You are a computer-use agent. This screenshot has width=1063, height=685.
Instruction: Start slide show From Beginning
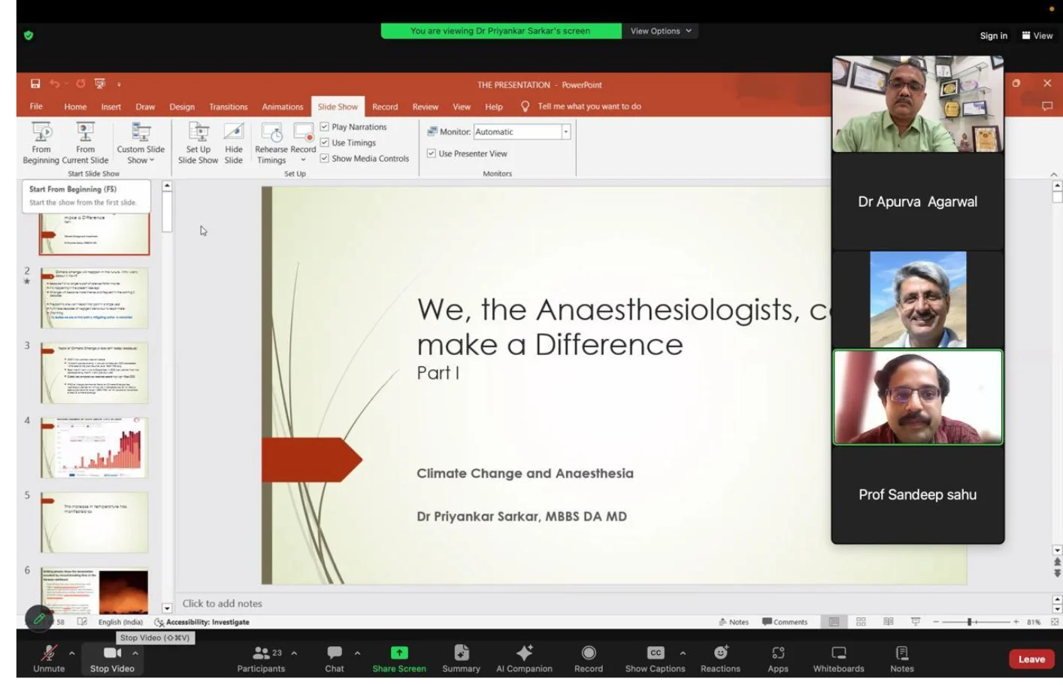[41, 143]
